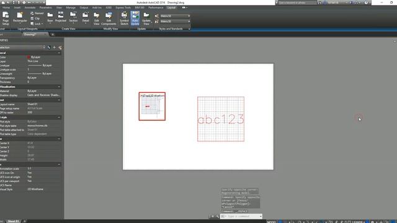Open the Symbol Sketch tool

[x=124, y=18]
